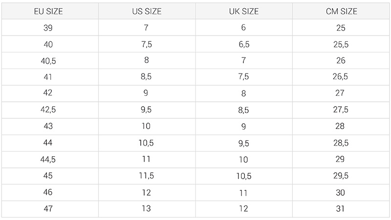391x220 pixels.
Task: Select EU size 39 cell
Action: [48, 28]
